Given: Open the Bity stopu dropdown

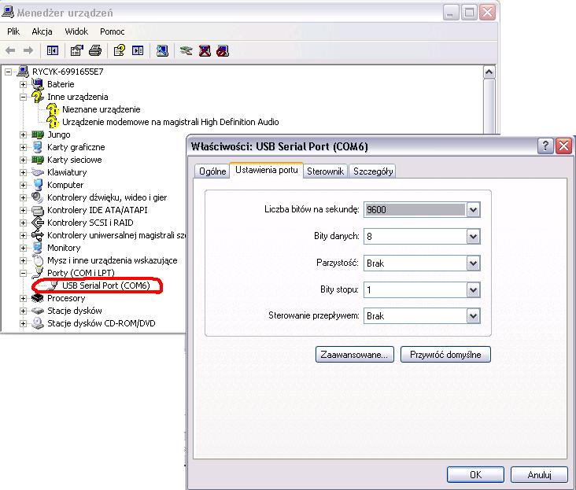Looking at the screenshot, I should (x=473, y=290).
